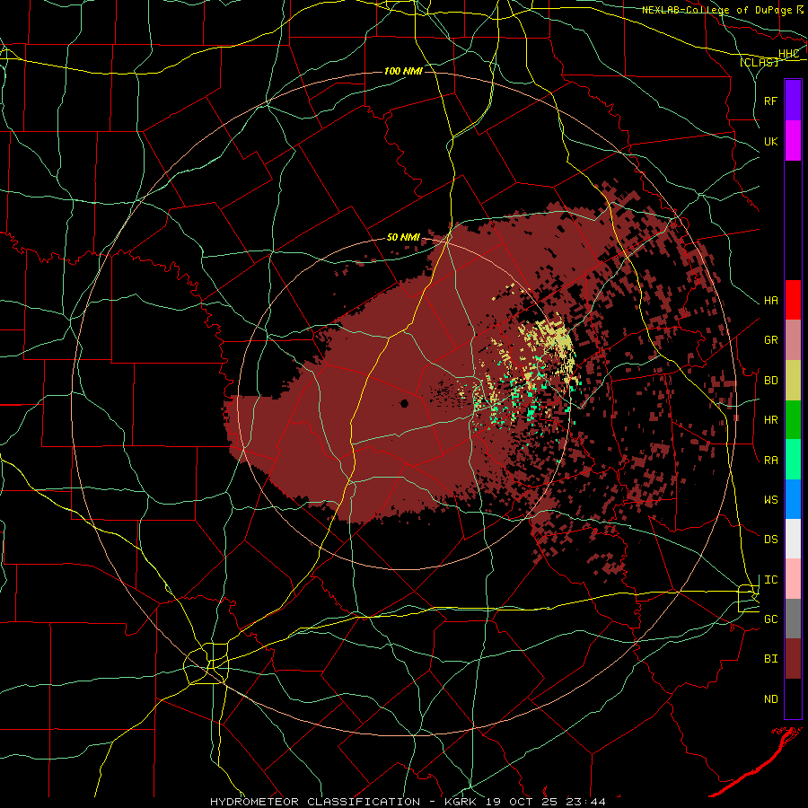
Task: Click the "[CLAS]" units label
Action: 759,62
